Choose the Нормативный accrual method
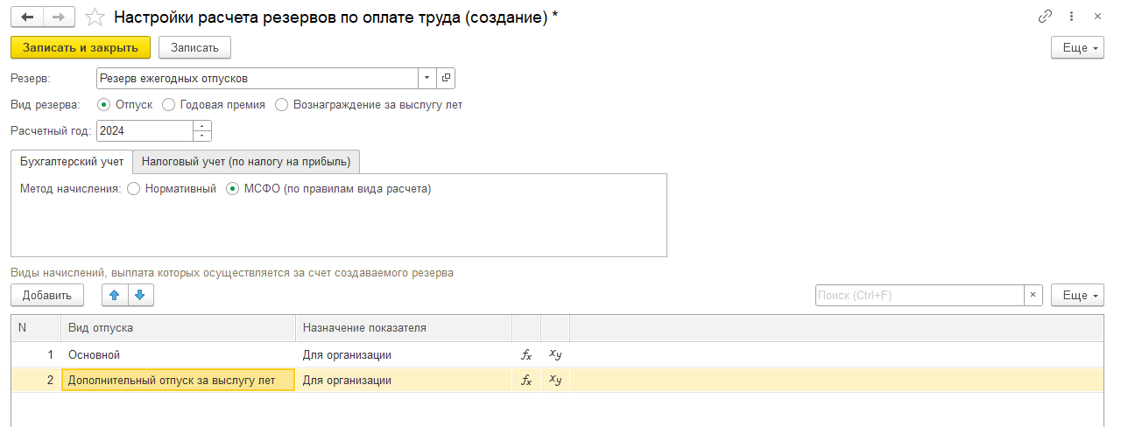The height and width of the screenshot is (427, 1121). 133,188
